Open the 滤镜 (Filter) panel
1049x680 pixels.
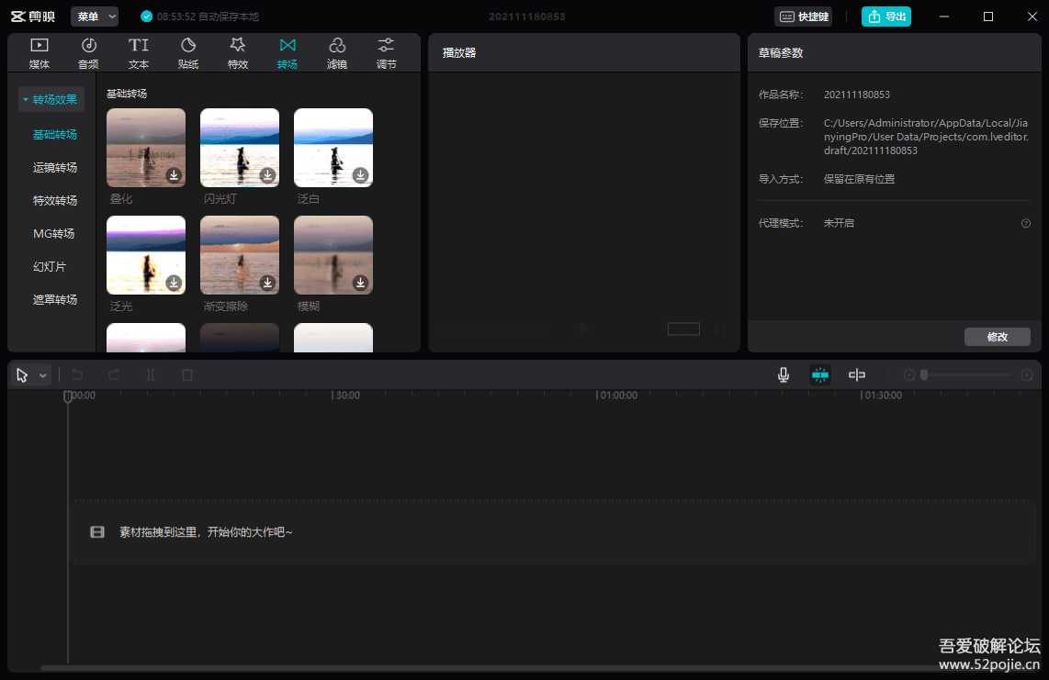pyautogui.click(x=336, y=51)
